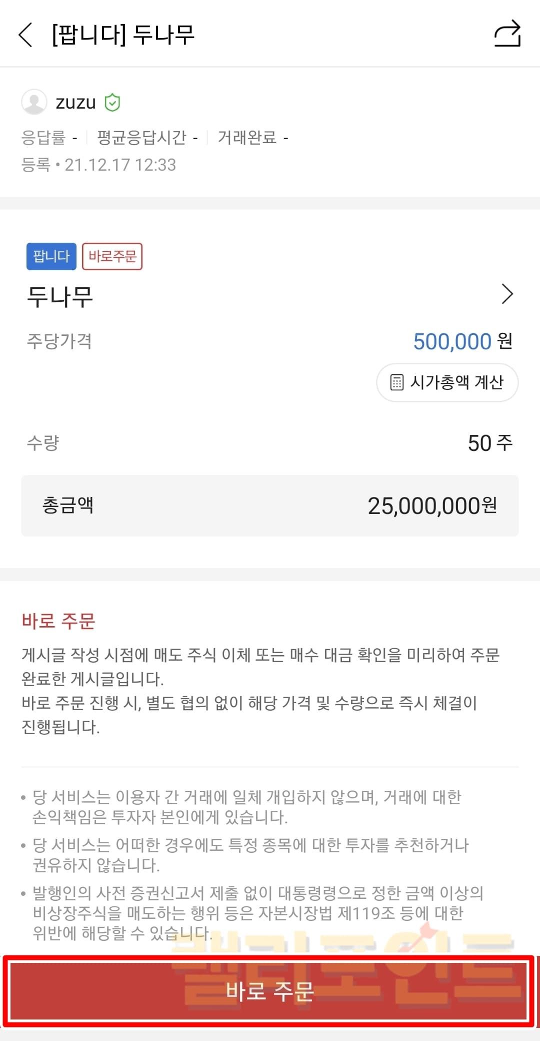Open 두나무 details via right chevron
Screen dimensions: 540x1041
[507, 294]
